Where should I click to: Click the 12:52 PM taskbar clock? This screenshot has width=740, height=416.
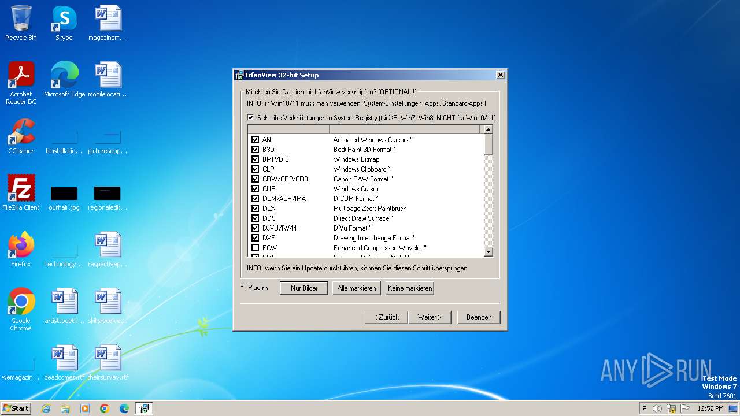(711, 408)
